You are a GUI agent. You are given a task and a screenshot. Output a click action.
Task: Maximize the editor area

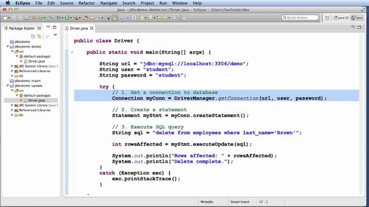(359, 28)
